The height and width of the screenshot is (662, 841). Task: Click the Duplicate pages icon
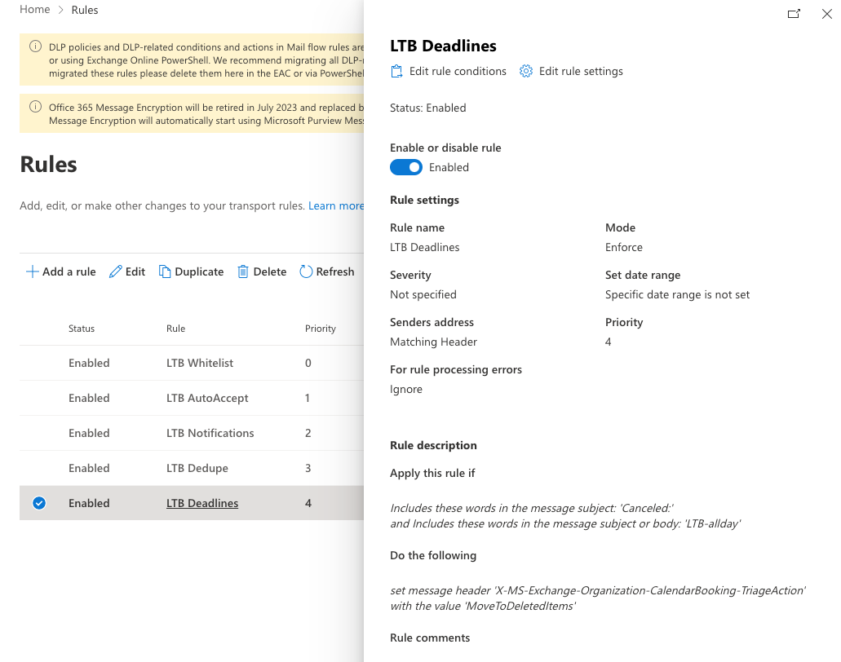(x=165, y=271)
